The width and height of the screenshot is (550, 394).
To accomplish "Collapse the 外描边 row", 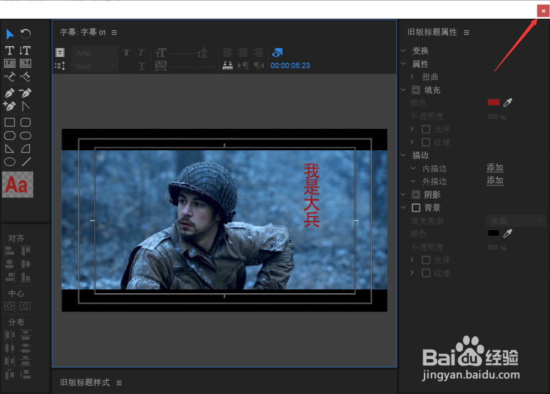I will point(413,182).
